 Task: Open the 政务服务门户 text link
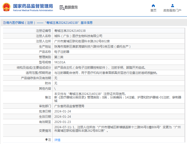coord(172,11)
